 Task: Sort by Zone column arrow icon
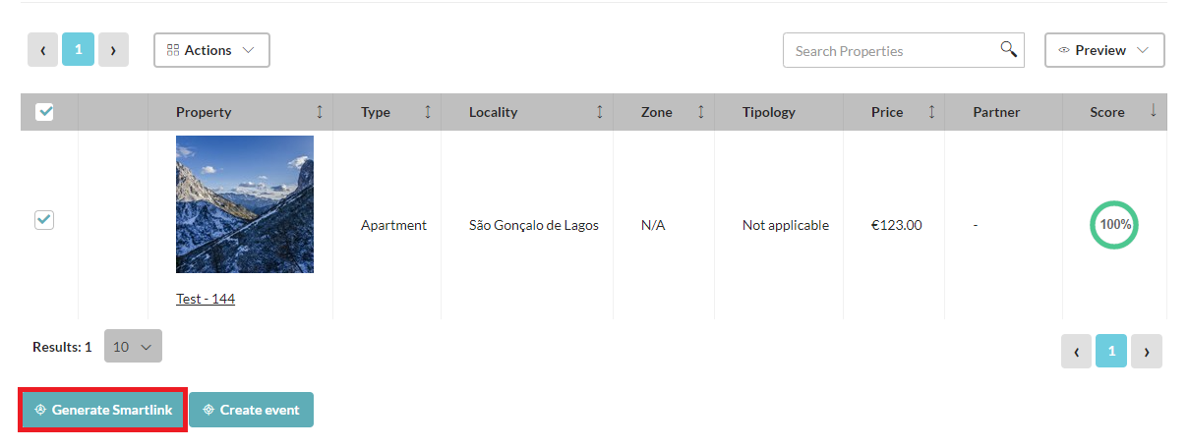tap(700, 112)
